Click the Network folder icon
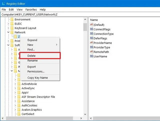This screenshot has width=160, height=121. click(12, 32)
